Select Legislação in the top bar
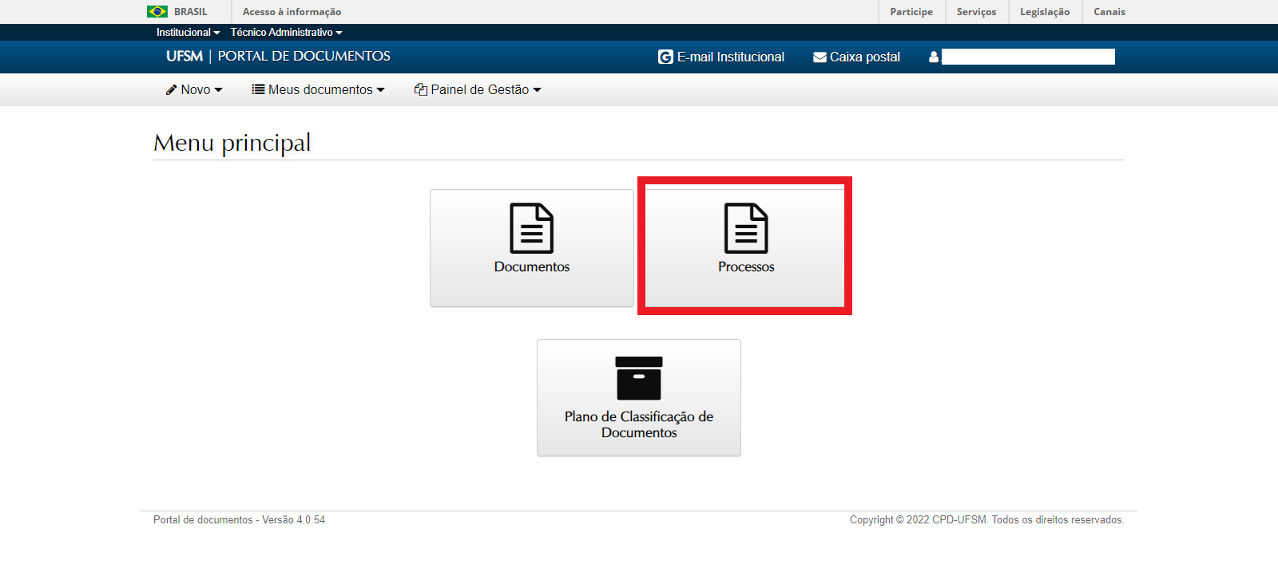The height and width of the screenshot is (584, 1278). 1044,12
